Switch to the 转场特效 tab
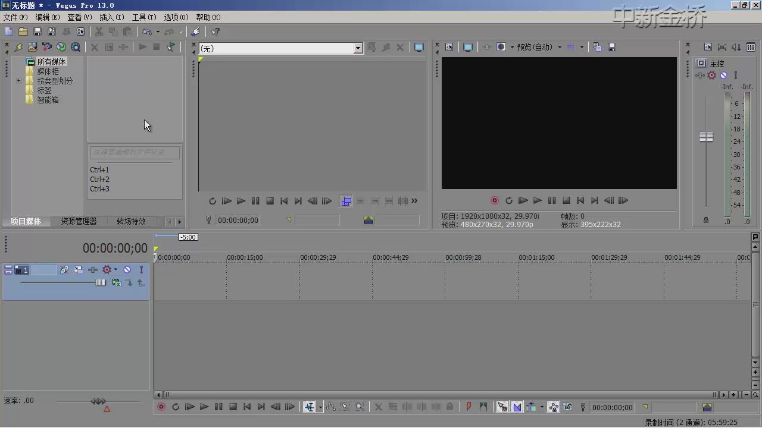The width and height of the screenshot is (762, 428). pyautogui.click(x=131, y=221)
